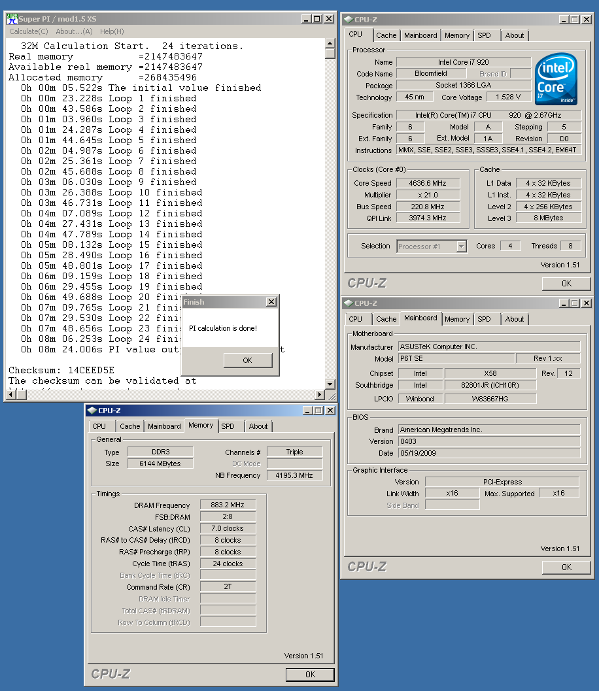This screenshot has height=691, width=599.
Task: Click the Name field Intel Core i7 920
Action: point(464,62)
